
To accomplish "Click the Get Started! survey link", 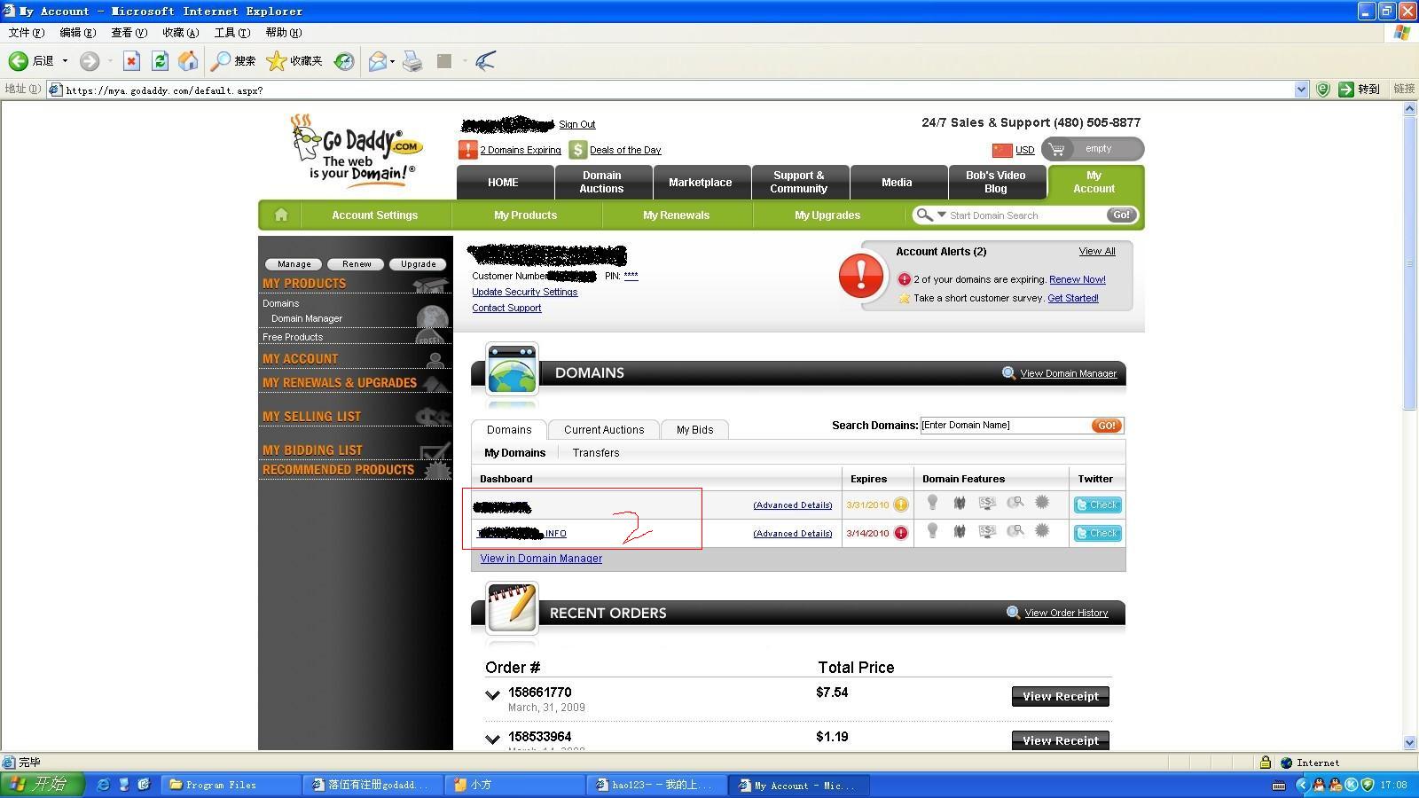I will point(1073,298).
